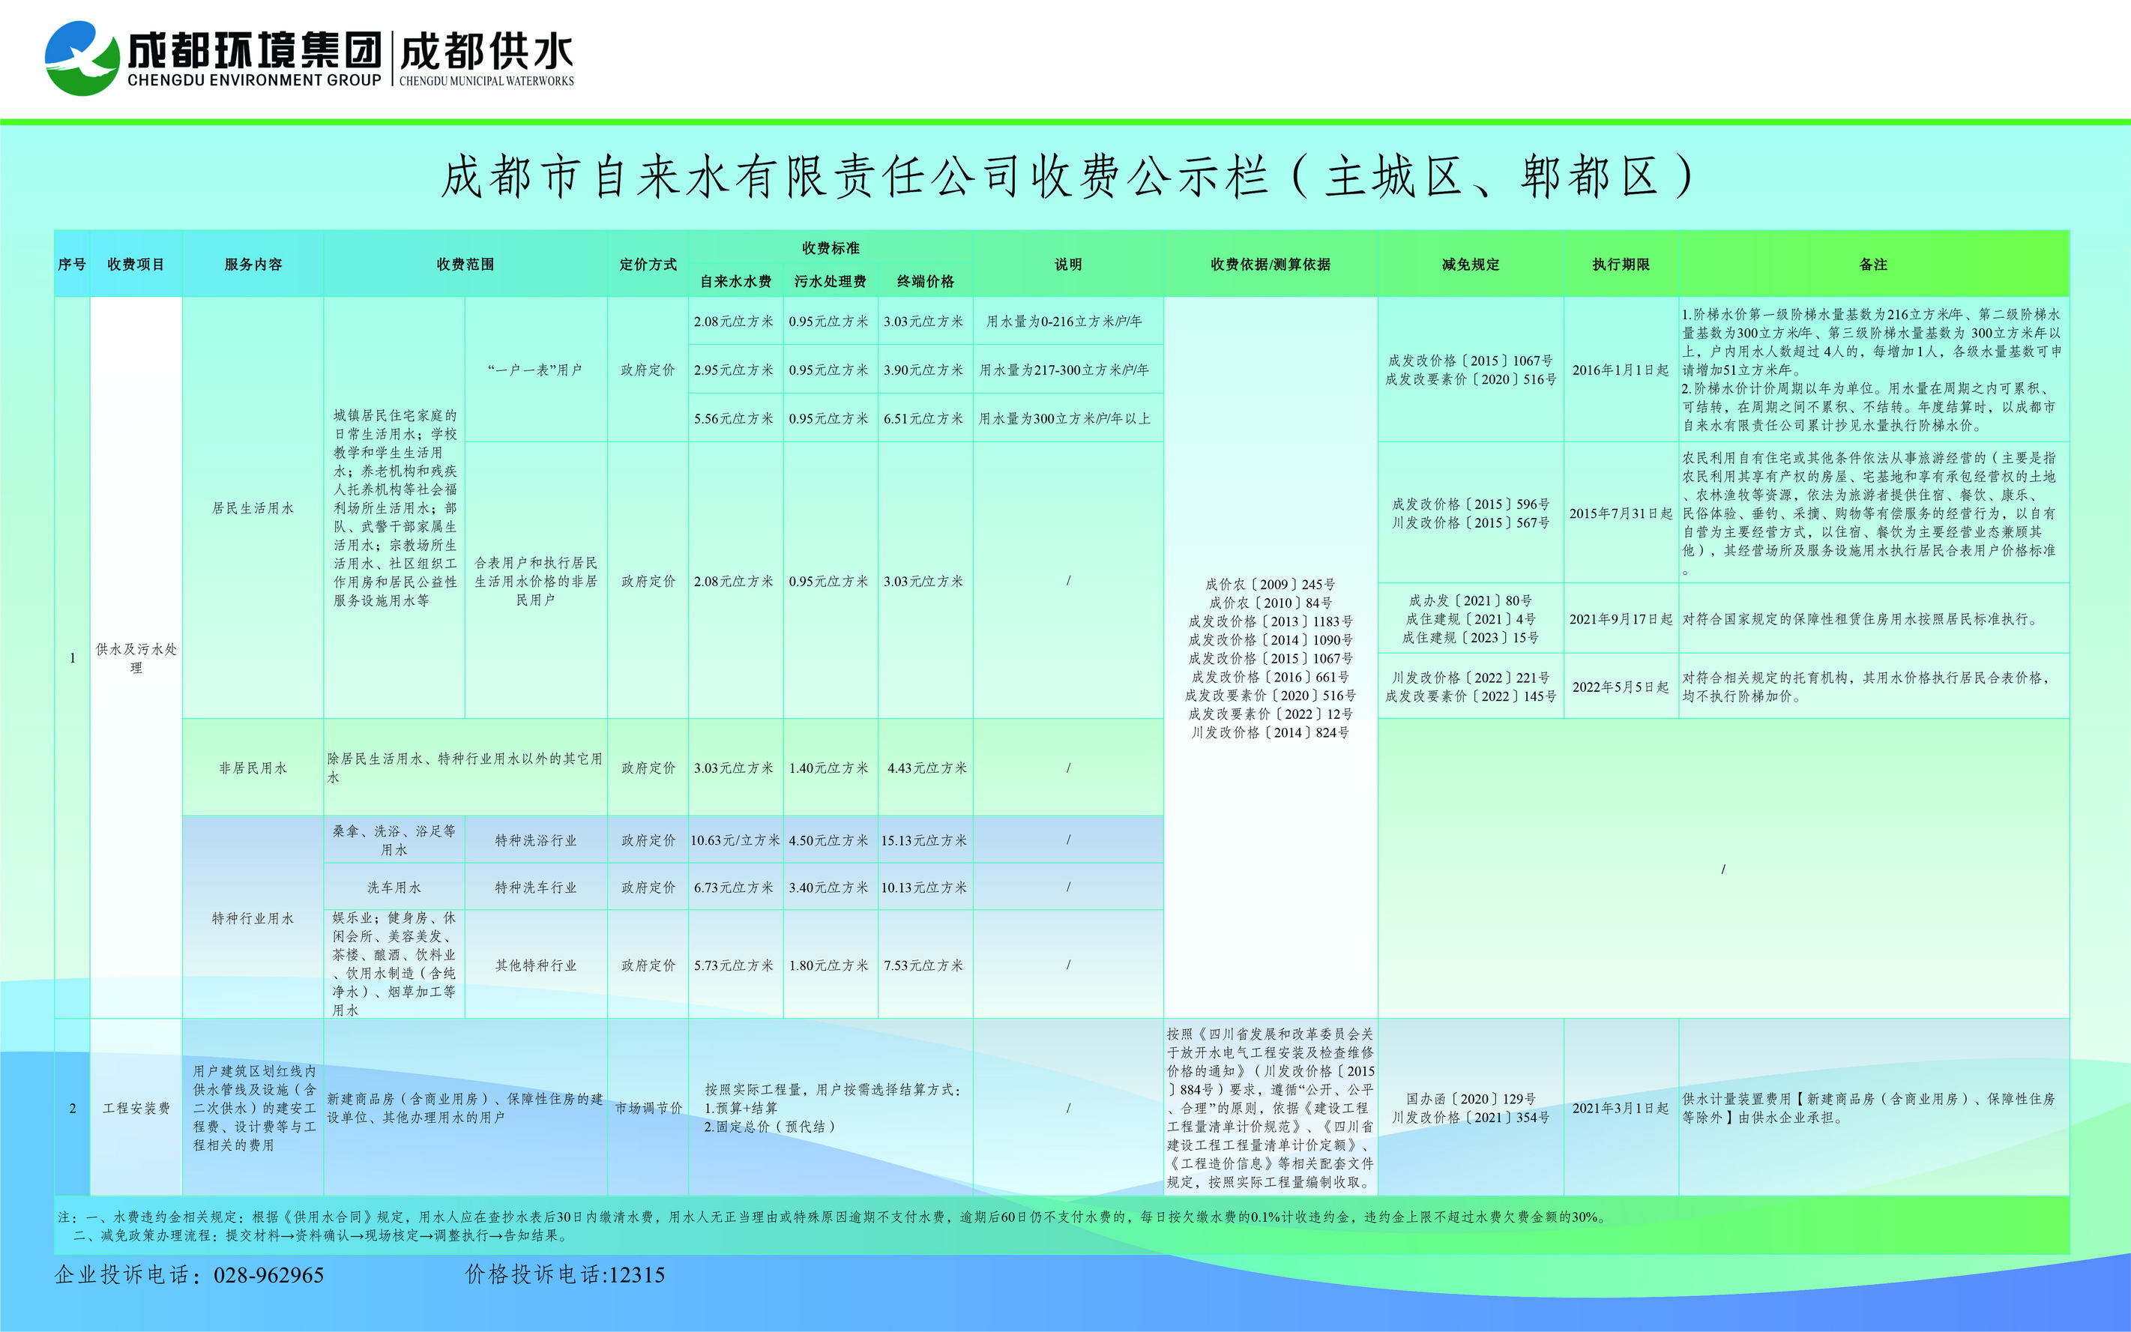
Task: Click the main title 成都市自来水有限责任公司收费公示栏
Action: tap(1065, 176)
